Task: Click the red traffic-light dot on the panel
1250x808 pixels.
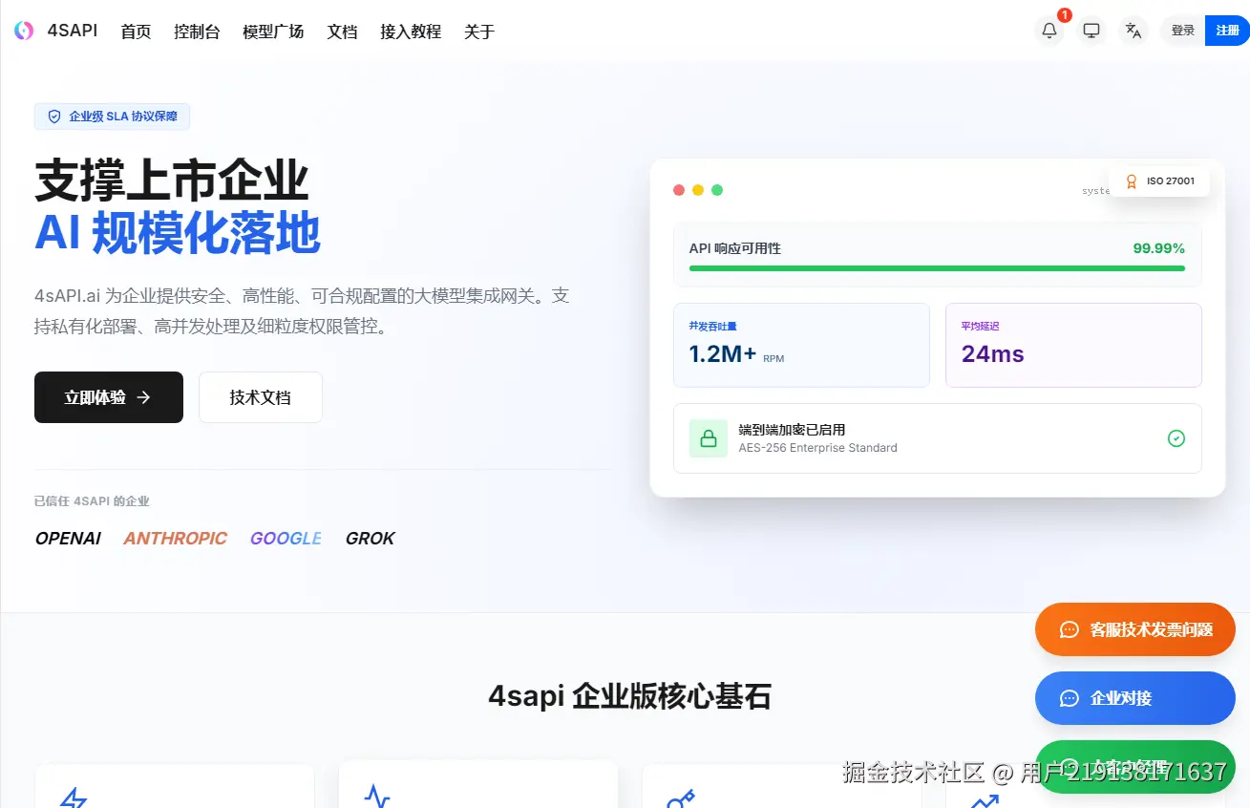Action: (x=679, y=189)
